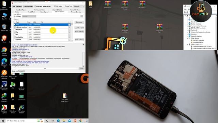Toggle Use UMT Auth Server checkbox
Image resolution: width=218 pixels, height=123 pixels.
pos(35,6)
